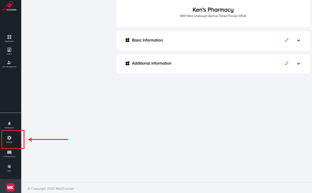Viewport: 312px width, 193px height.
Task: Click the Additional Information heading text
Action: [x=152, y=63]
